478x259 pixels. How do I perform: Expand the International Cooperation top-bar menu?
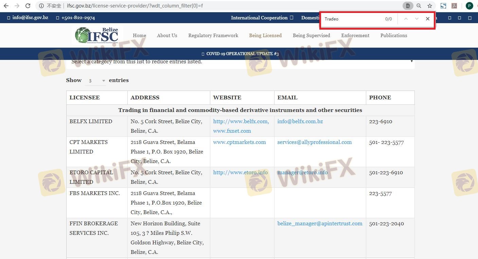pos(262,18)
